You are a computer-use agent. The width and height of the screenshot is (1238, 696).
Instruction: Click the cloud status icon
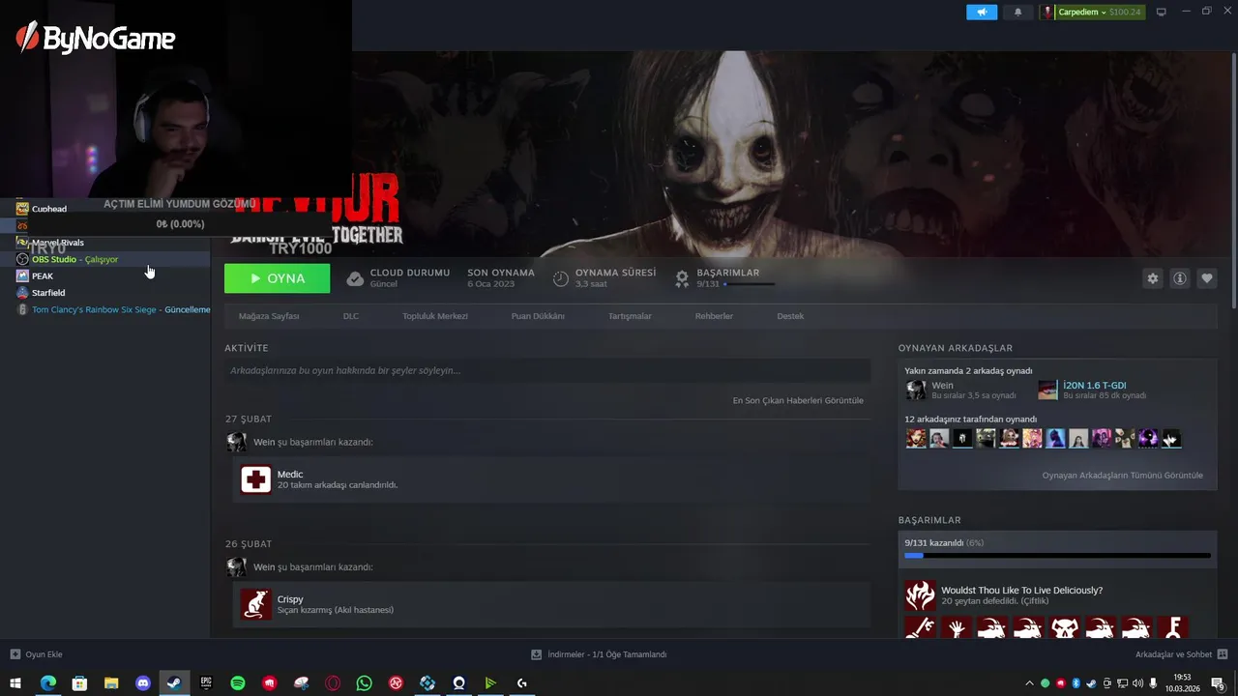[355, 278]
